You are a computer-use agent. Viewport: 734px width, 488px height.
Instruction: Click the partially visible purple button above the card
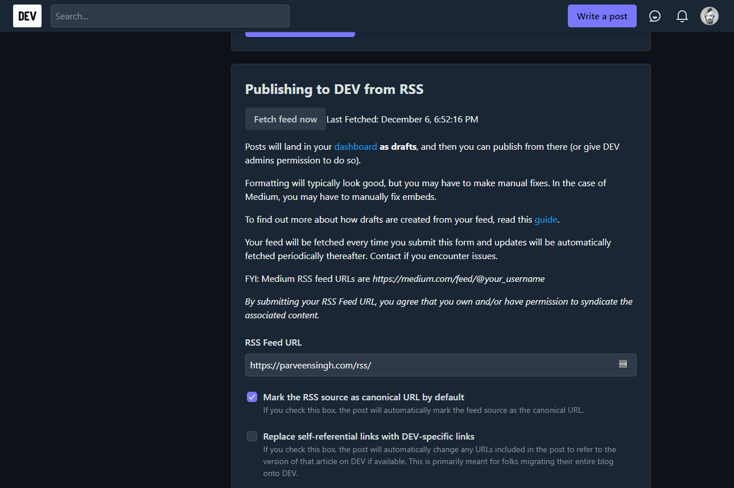click(x=300, y=32)
